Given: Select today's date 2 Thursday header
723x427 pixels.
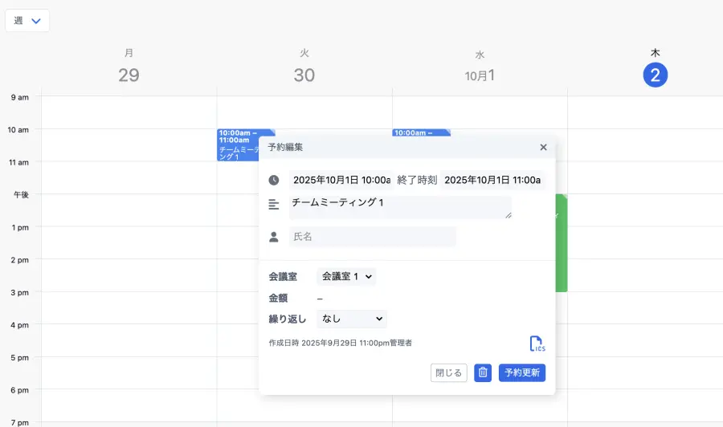Looking at the screenshot, I should tap(655, 75).
